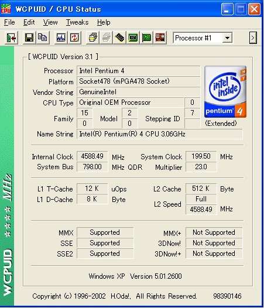
Task: Click the System Bus value '798.00'
Action: [92, 167]
